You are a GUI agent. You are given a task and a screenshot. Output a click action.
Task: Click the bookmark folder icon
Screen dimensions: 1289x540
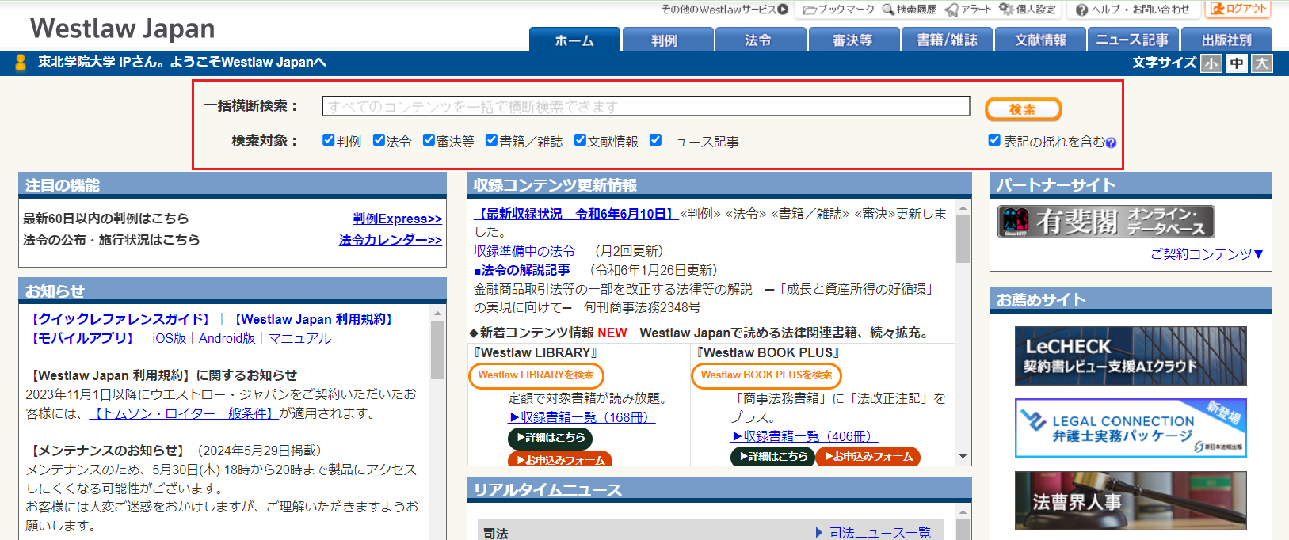810,10
